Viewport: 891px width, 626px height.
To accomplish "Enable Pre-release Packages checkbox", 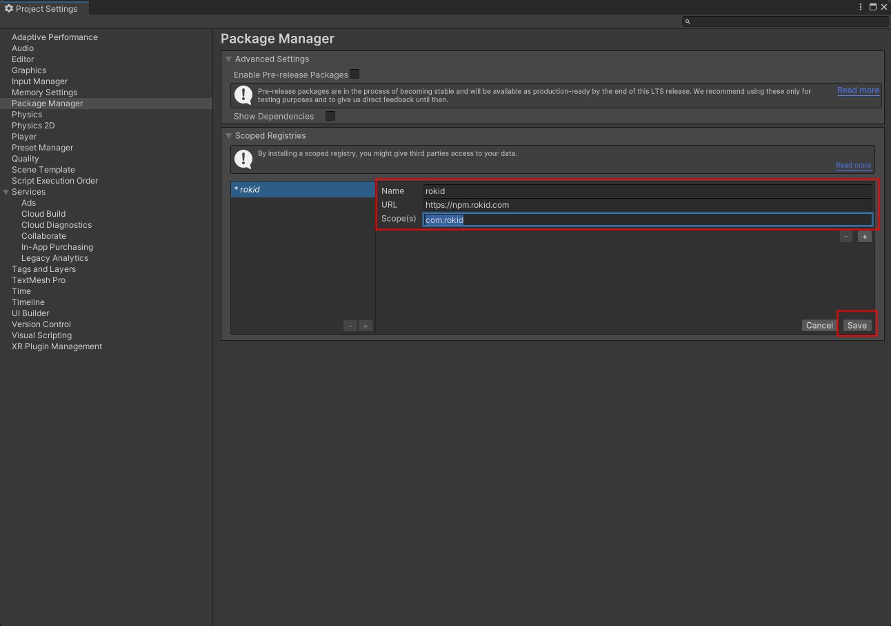I will (x=354, y=74).
